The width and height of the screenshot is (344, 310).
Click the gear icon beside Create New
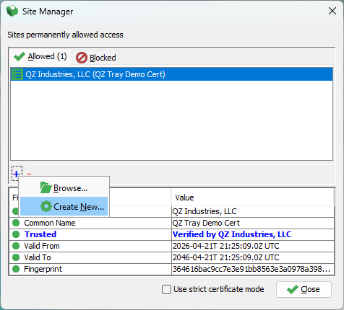point(46,206)
